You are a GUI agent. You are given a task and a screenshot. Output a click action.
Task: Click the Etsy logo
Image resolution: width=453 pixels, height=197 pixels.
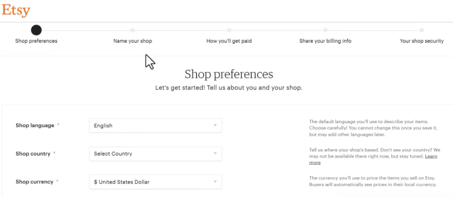click(16, 10)
